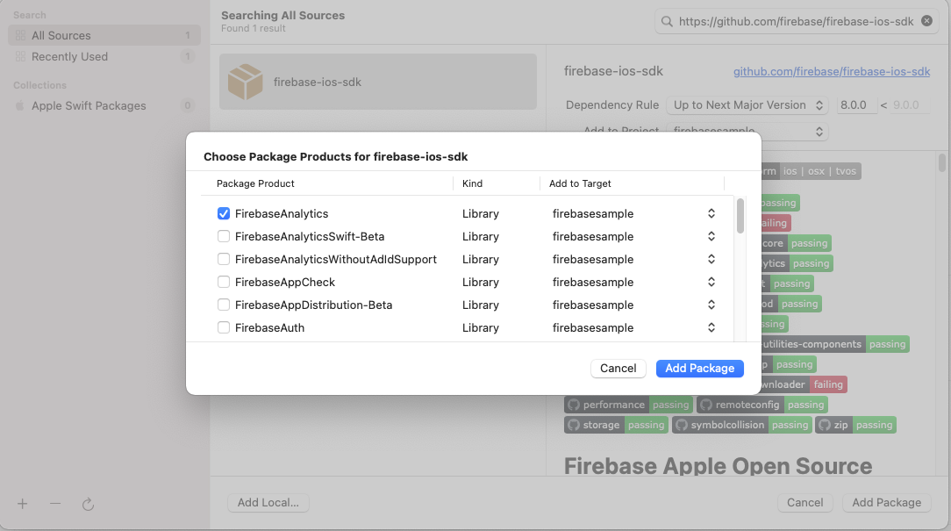
Task: Click the minus icon to remove collection
Action: (55, 504)
